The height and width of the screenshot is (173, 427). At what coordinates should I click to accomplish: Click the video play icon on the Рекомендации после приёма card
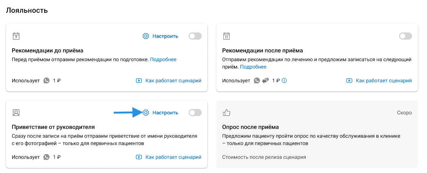click(x=349, y=81)
